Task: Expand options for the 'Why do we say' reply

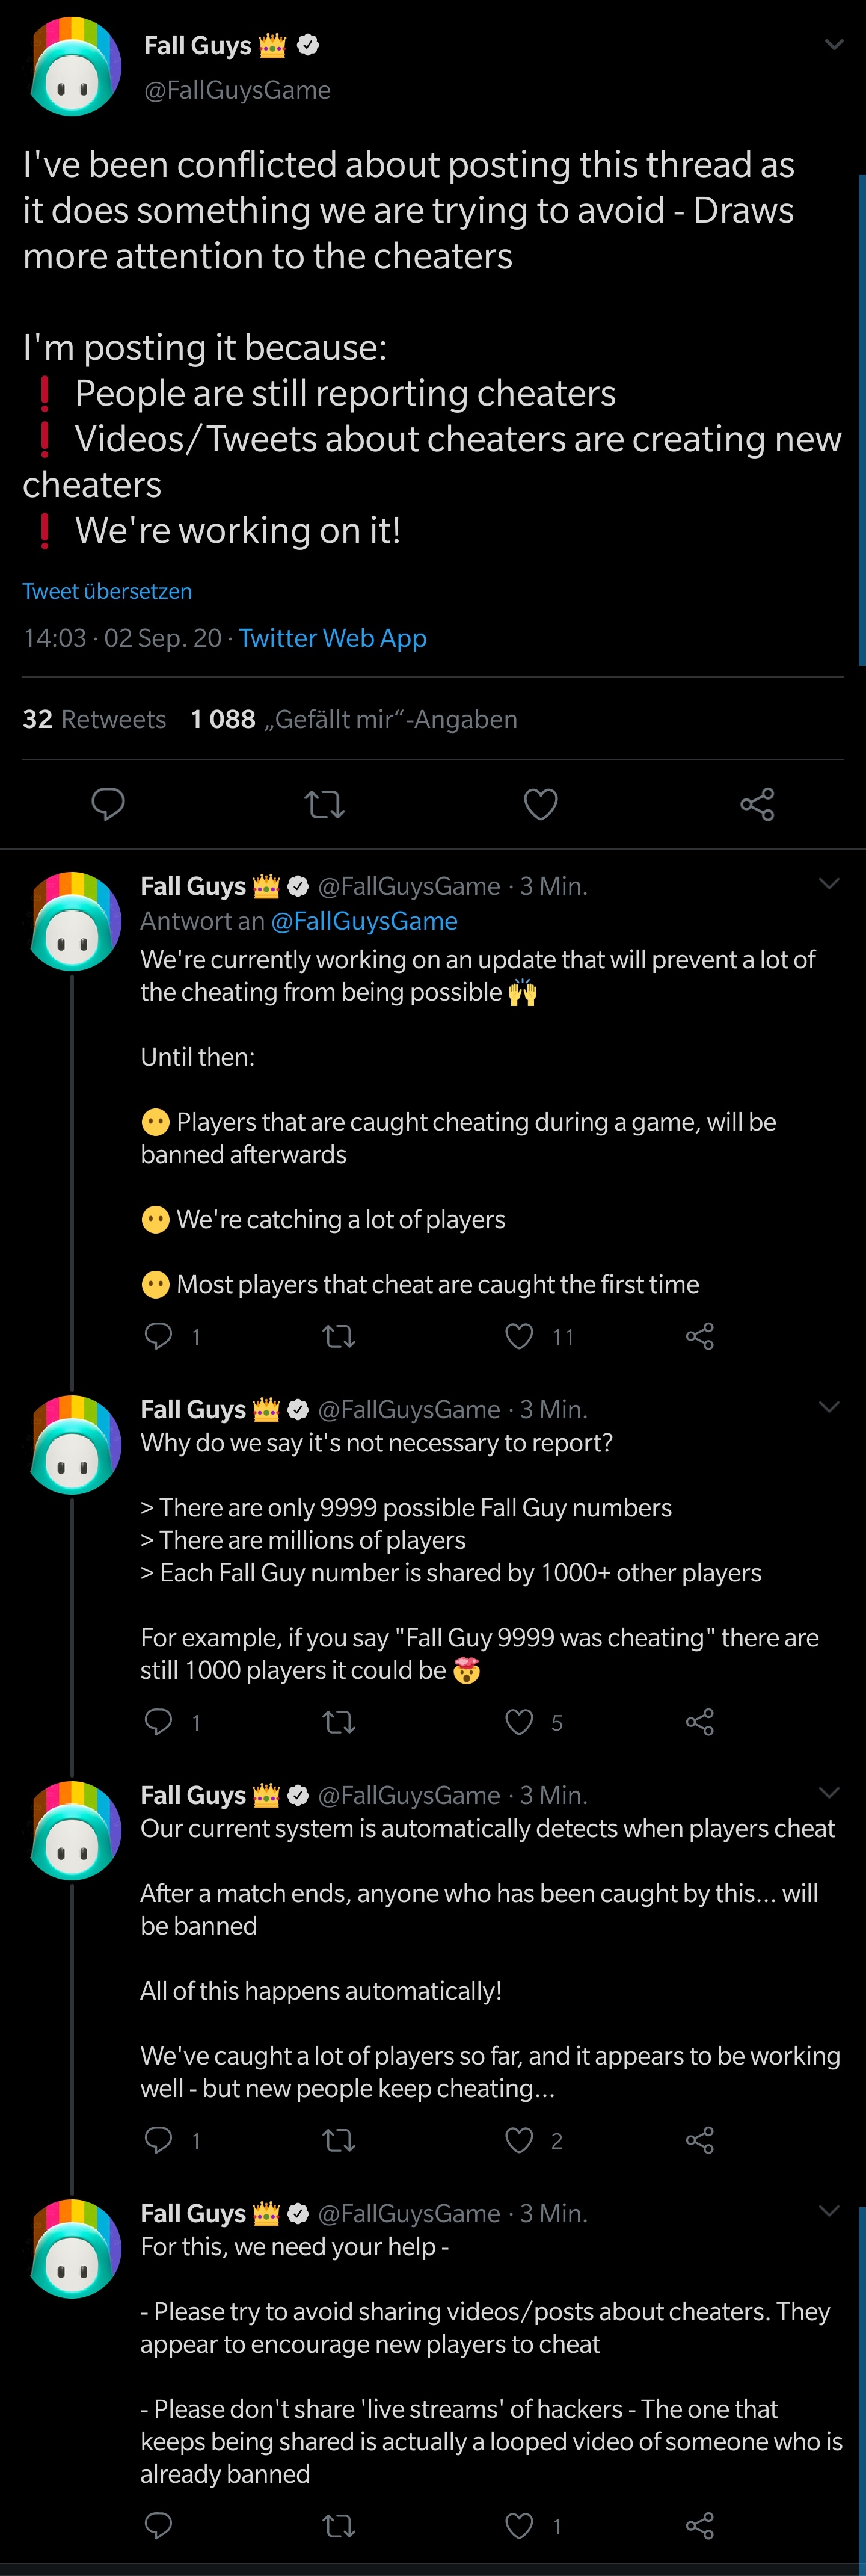Action: (829, 1407)
